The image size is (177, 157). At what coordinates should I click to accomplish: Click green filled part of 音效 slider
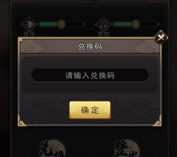coord(123,24)
